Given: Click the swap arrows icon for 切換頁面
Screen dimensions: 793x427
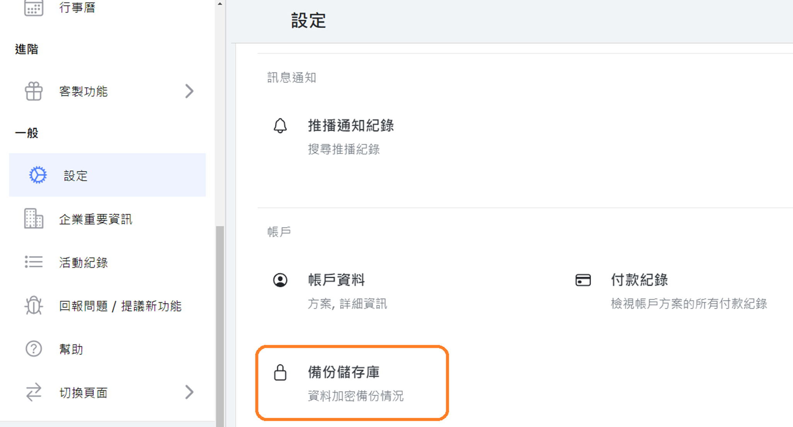Looking at the screenshot, I should click(x=34, y=392).
